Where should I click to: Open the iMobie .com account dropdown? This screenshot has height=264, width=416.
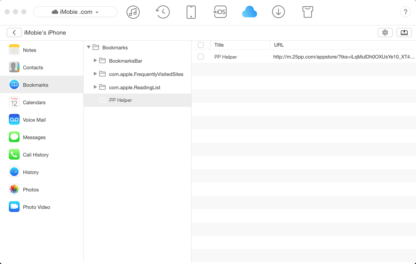click(x=75, y=12)
